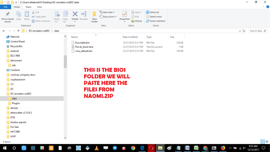Switch to large icons view layout
The height and width of the screenshot is (152, 270).
[267, 142]
